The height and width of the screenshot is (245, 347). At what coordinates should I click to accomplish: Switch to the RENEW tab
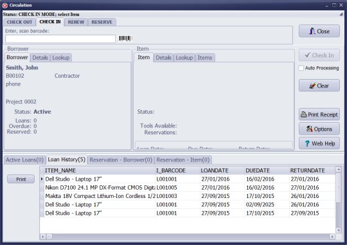[x=76, y=22]
